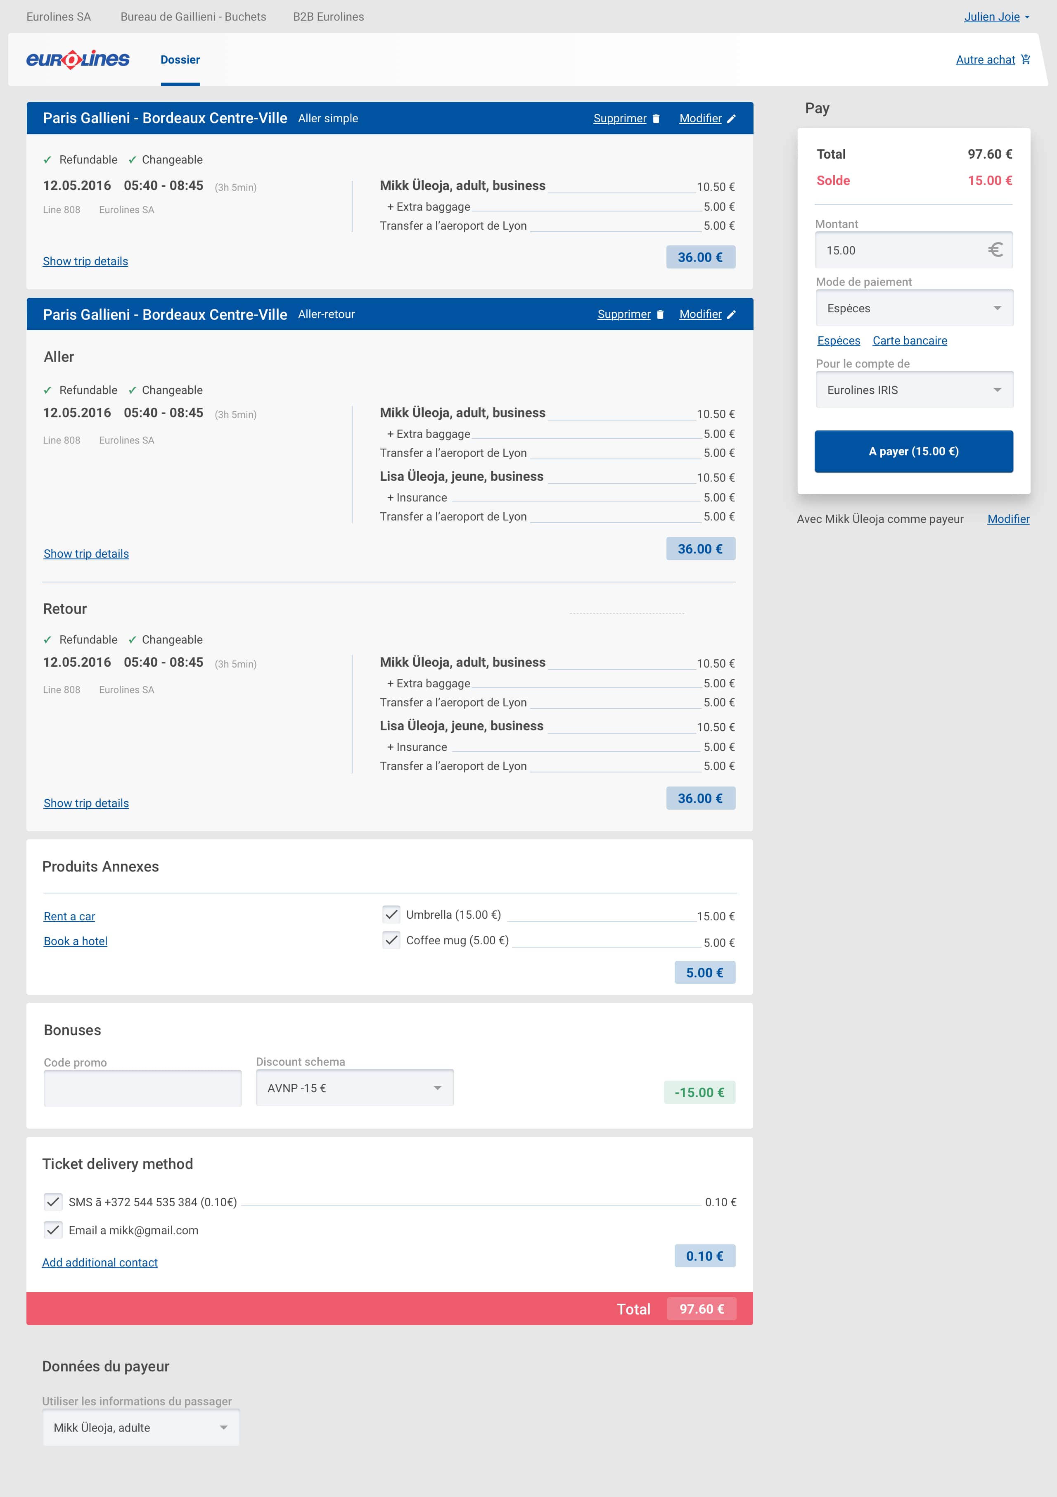1057x1497 pixels.
Task: Uncheck the Email a mikk@gmail.com checkbox
Action: click(53, 1230)
